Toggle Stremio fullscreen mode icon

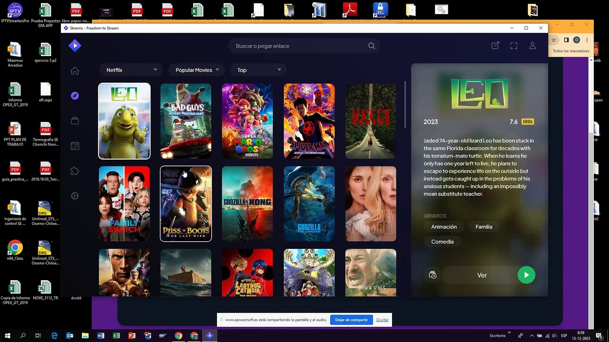(514, 46)
